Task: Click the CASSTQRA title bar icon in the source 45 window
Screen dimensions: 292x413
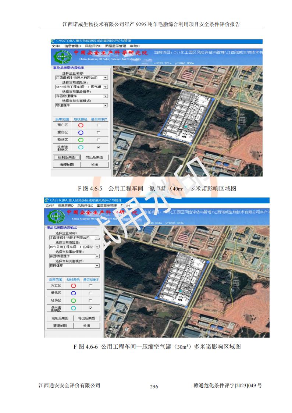Action: 47,200
